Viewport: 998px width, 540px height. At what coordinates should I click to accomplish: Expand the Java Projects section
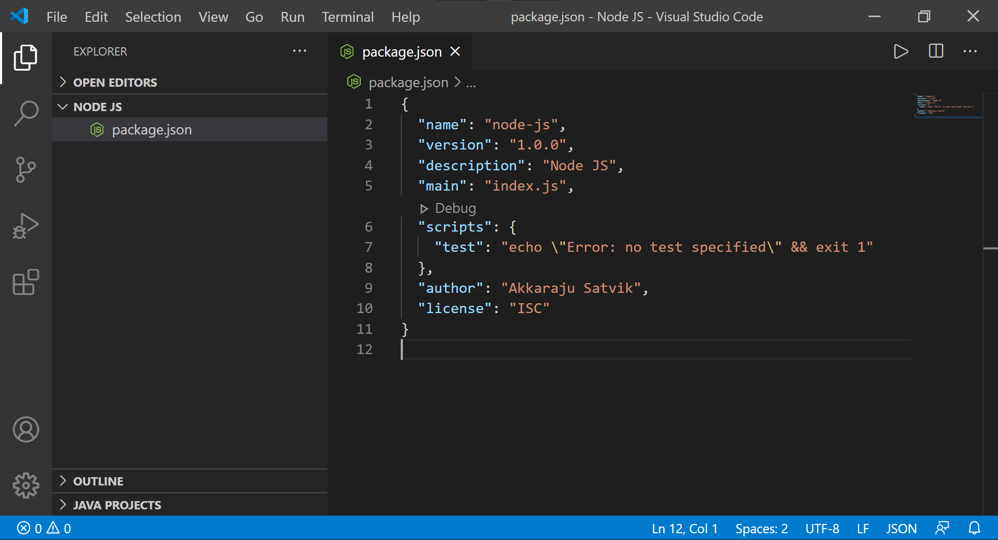(x=117, y=505)
